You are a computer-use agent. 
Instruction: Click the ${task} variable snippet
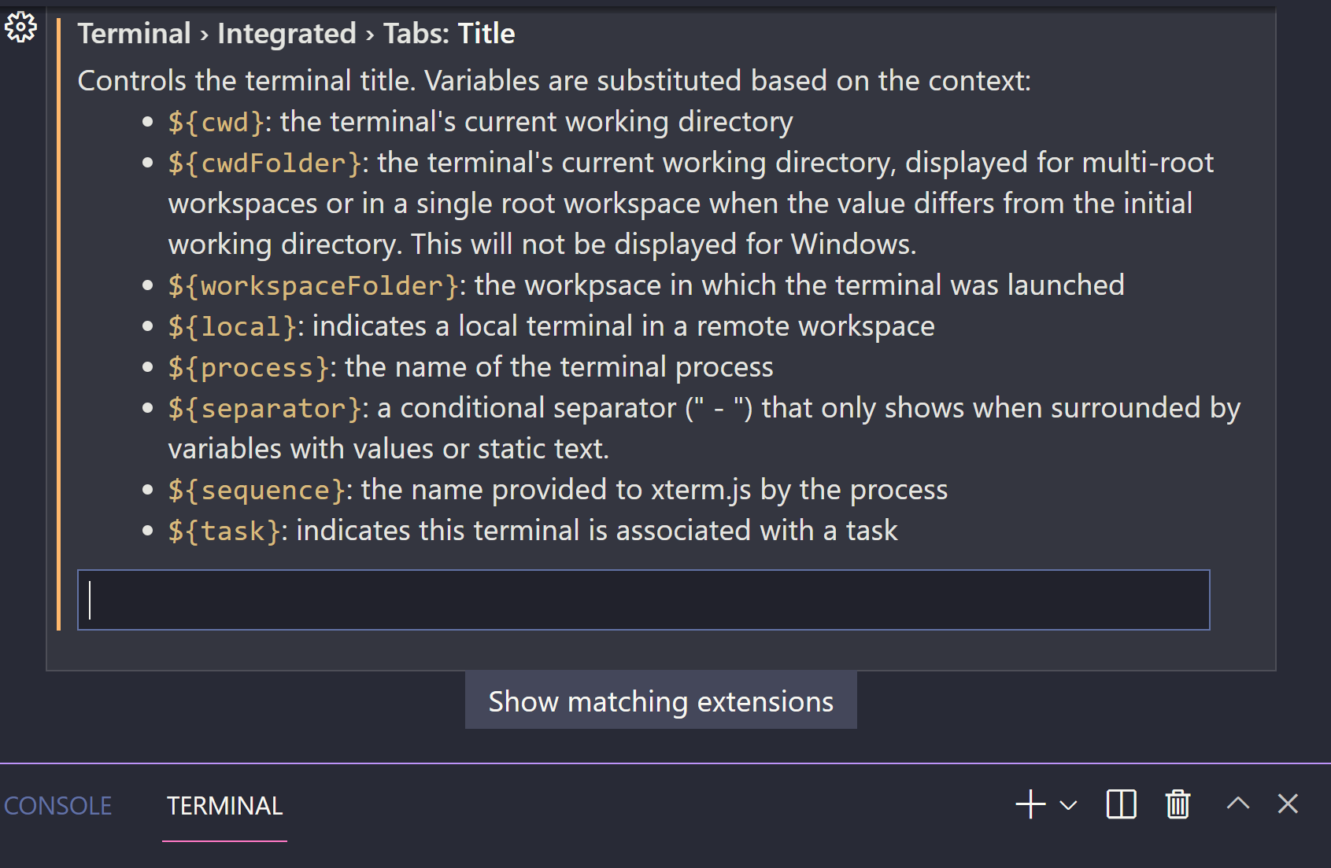tap(224, 530)
